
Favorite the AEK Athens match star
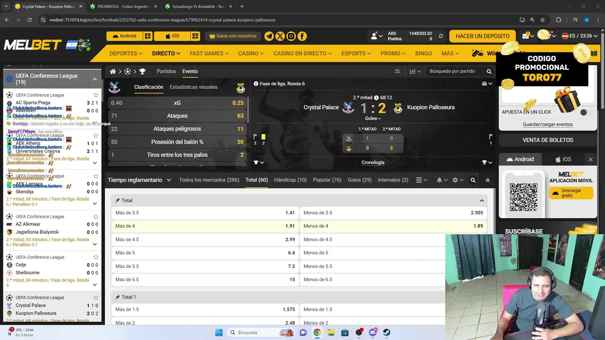pyautogui.click(x=96, y=136)
